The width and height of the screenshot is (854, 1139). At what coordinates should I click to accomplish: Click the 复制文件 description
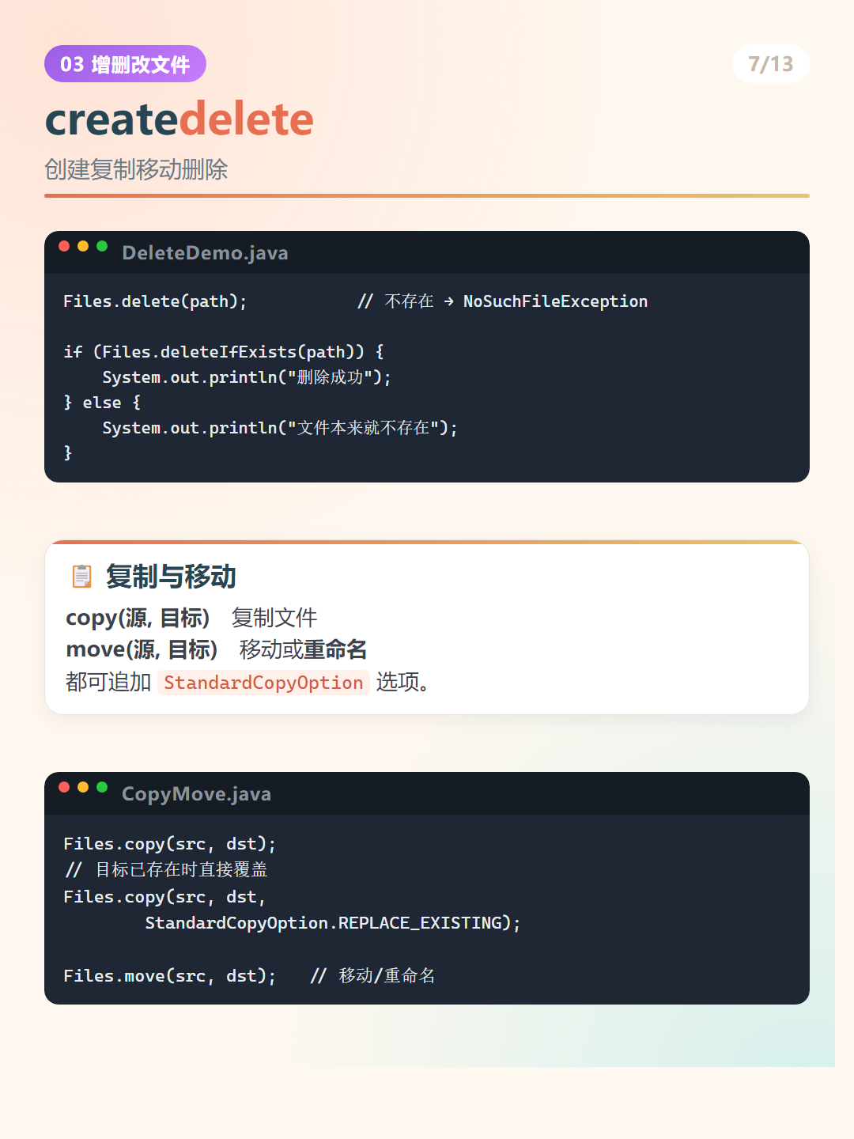(274, 618)
